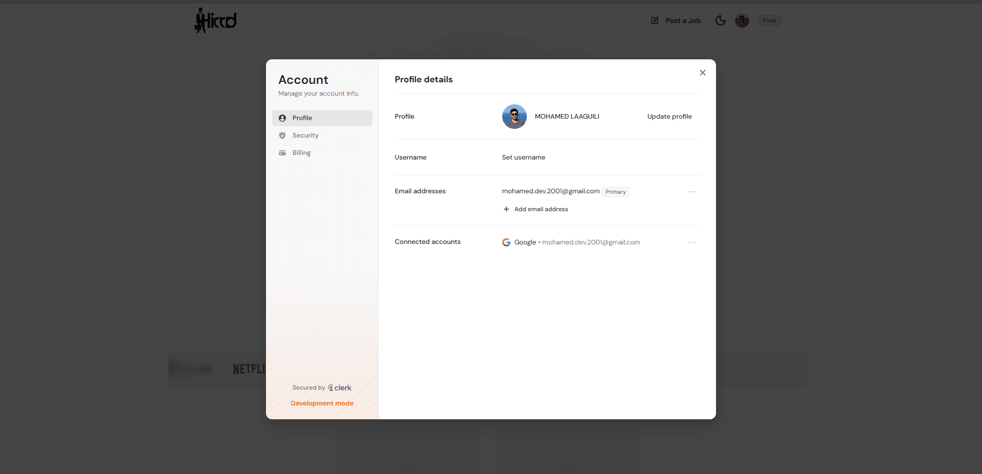This screenshot has width=982, height=474.
Task: Click Post a Job button
Action: pos(676,20)
